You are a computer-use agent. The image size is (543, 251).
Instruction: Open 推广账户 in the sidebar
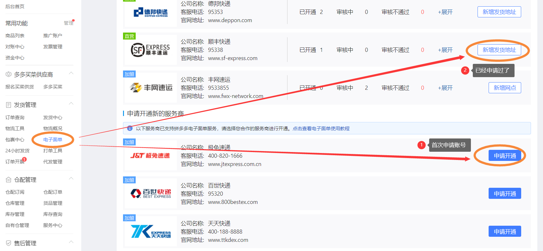click(53, 36)
